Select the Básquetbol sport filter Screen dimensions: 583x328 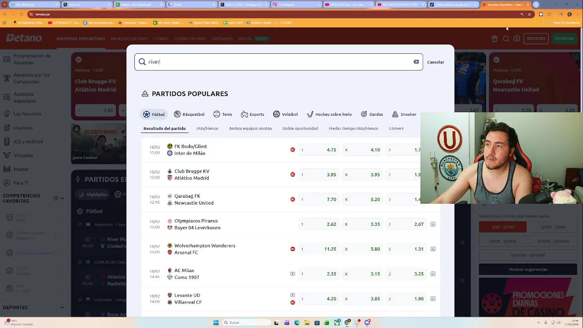tap(189, 114)
